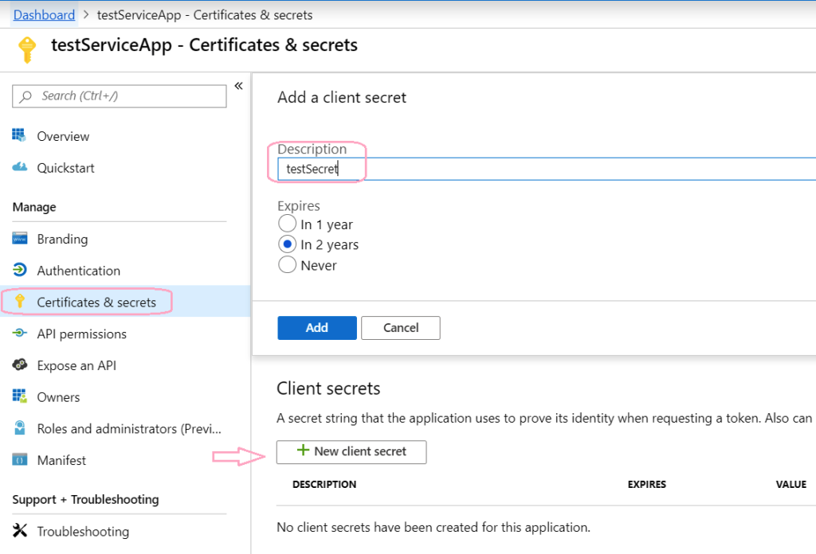Click the Expires label
Screen dimensions: 816x554
click(x=299, y=206)
